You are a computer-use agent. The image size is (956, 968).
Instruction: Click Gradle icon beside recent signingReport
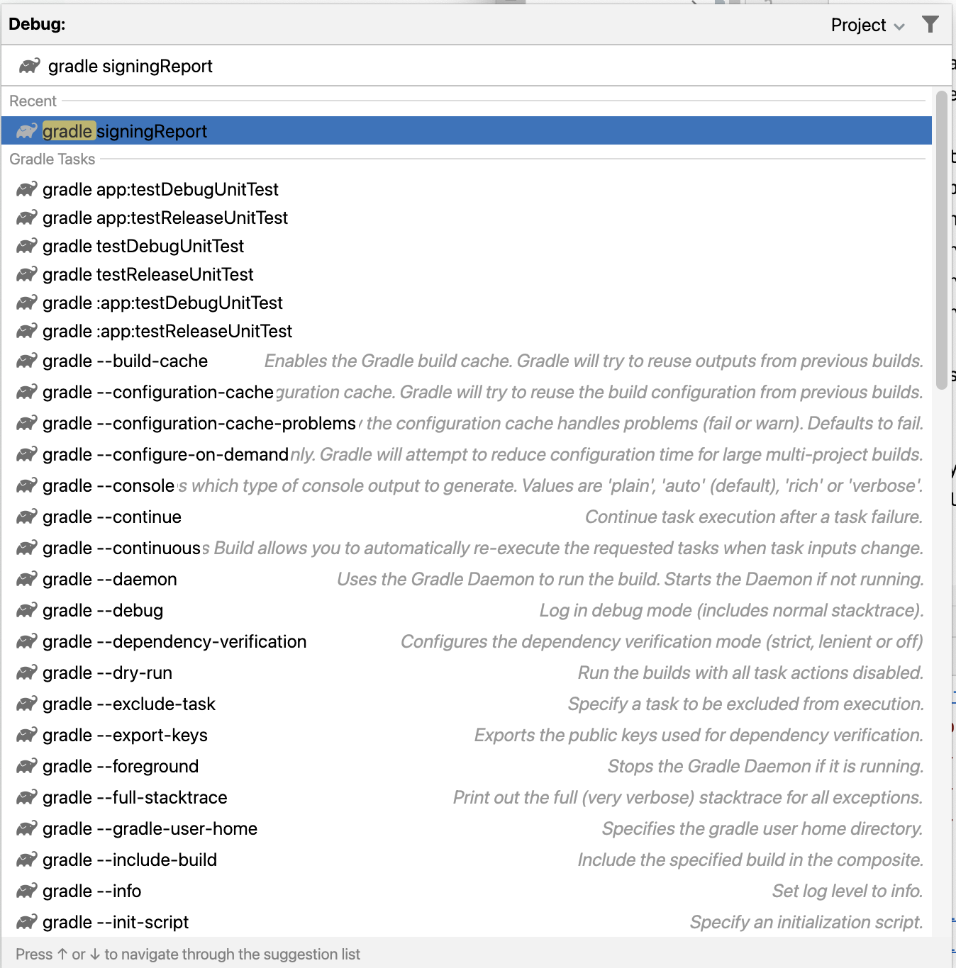[x=26, y=131]
